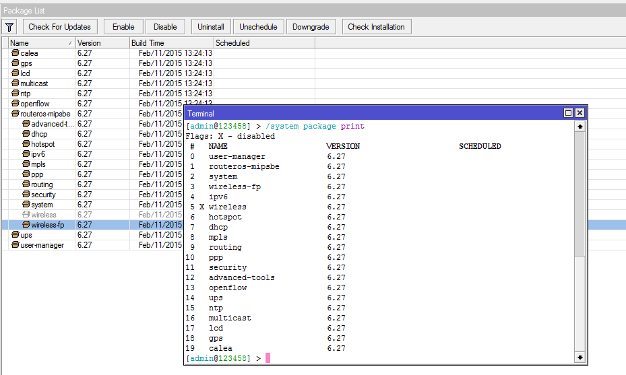Click the calea row build time
626x375 pixels.
[176, 53]
